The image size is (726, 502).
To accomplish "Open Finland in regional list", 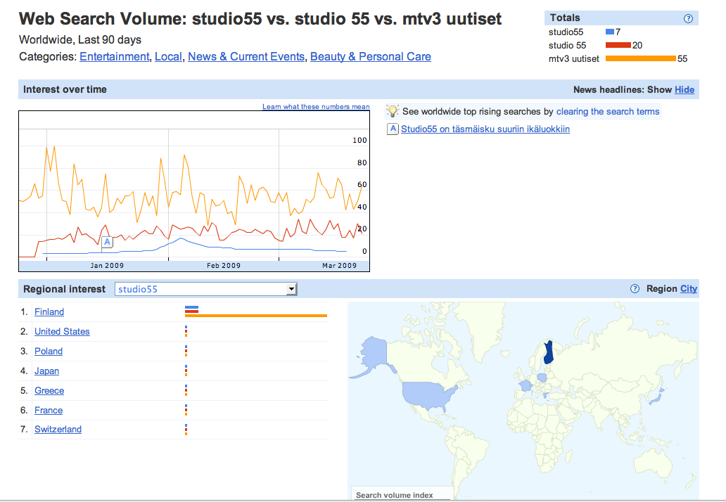I will (x=49, y=312).
